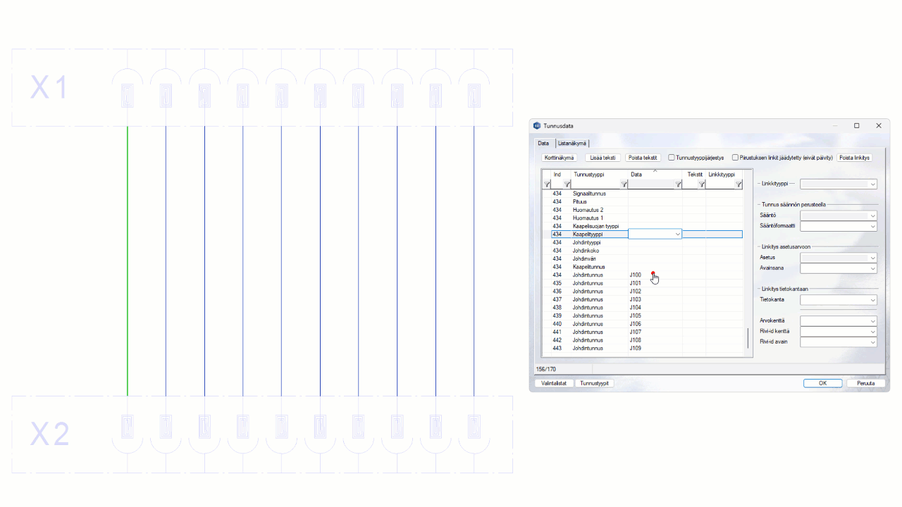Click the Poista linkitys button
Viewport: 902px width, 507px height.
pyautogui.click(x=854, y=158)
